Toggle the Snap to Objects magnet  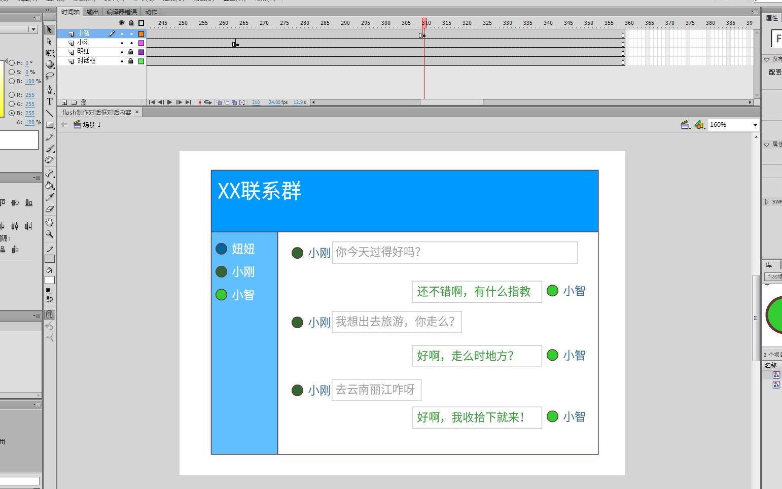pyautogui.click(x=49, y=315)
